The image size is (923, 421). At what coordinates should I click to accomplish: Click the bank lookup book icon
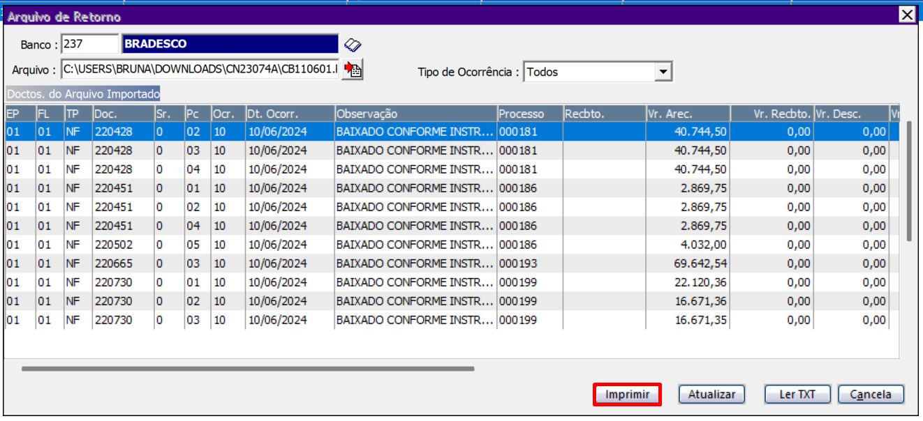pyautogui.click(x=353, y=45)
